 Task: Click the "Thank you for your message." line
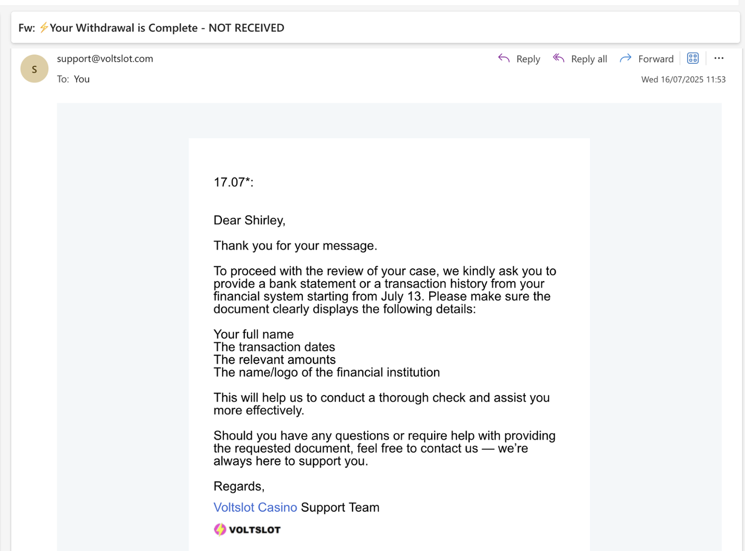coord(295,245)
